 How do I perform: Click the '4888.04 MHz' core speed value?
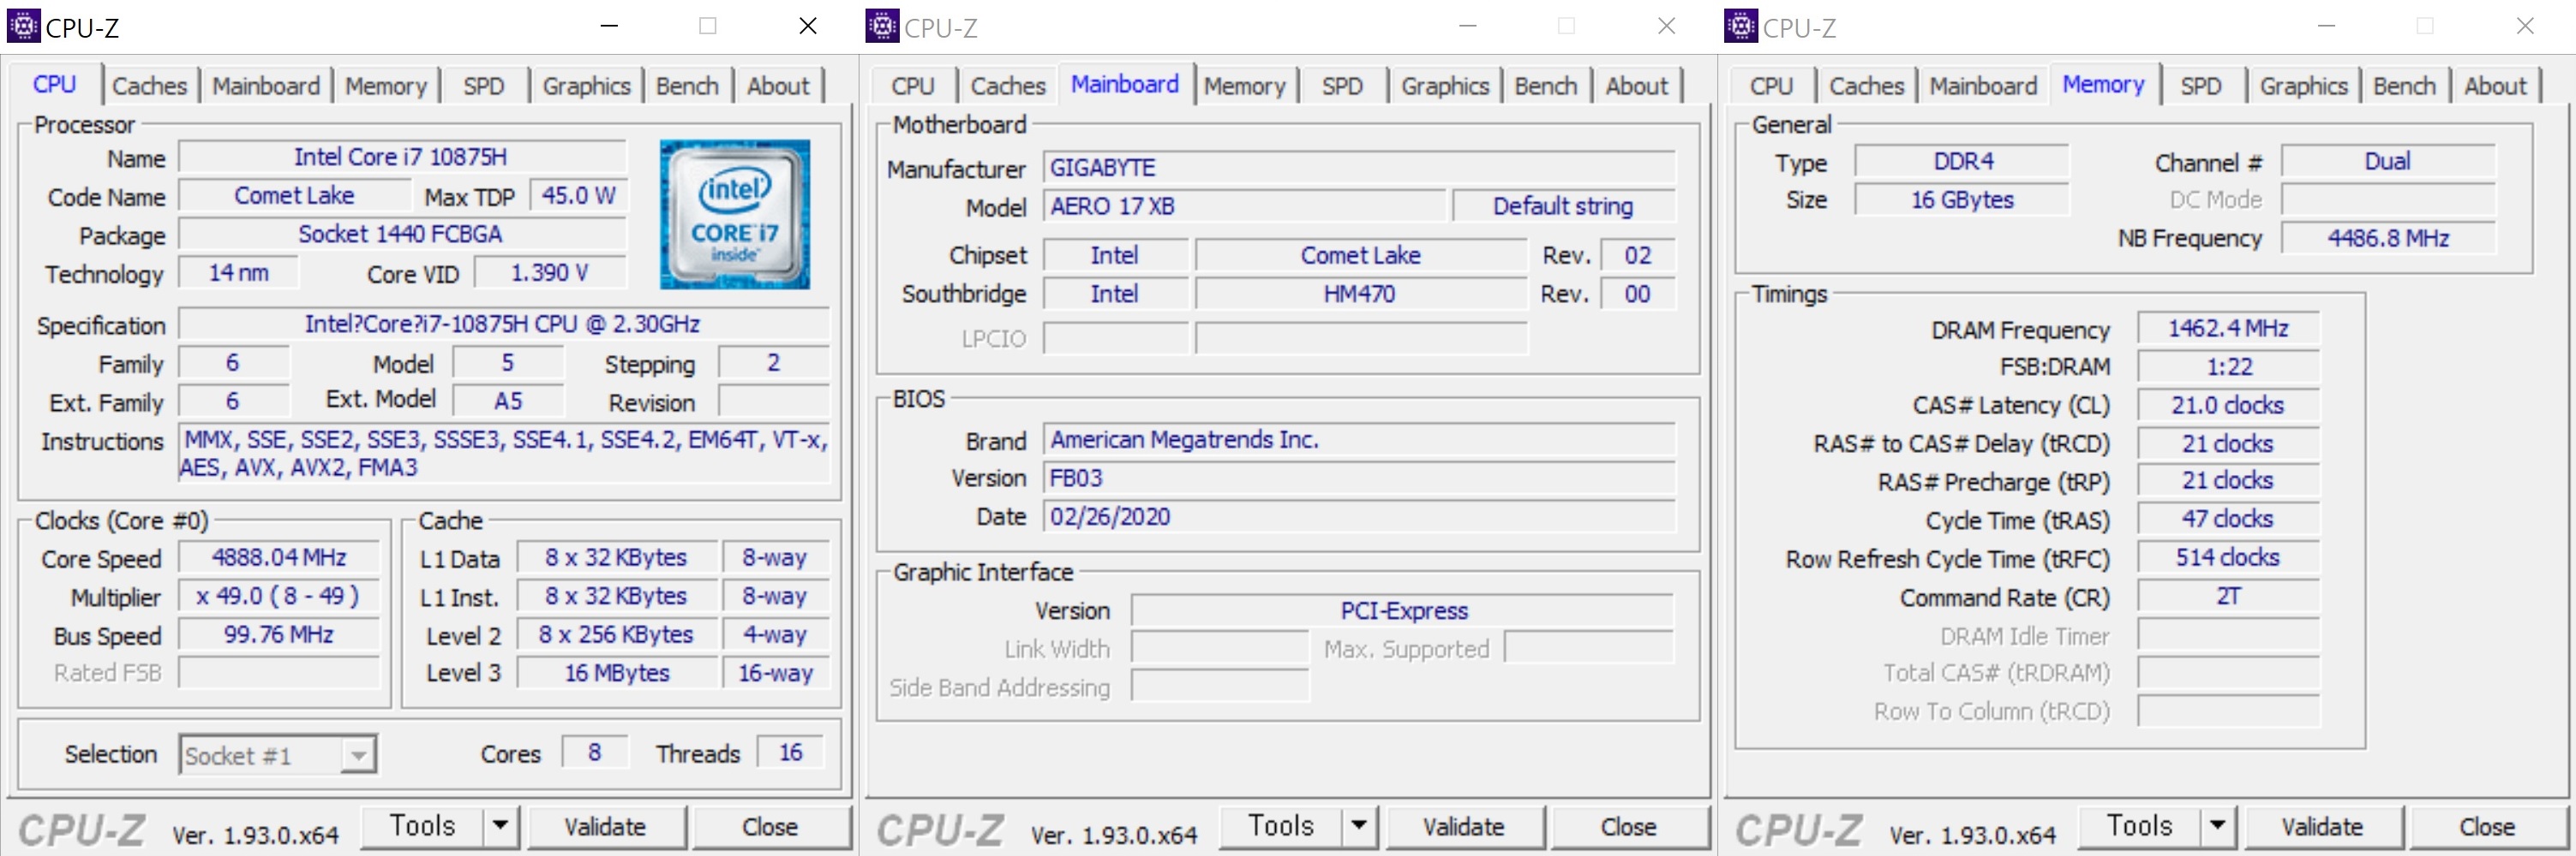(x=279, y=557)
